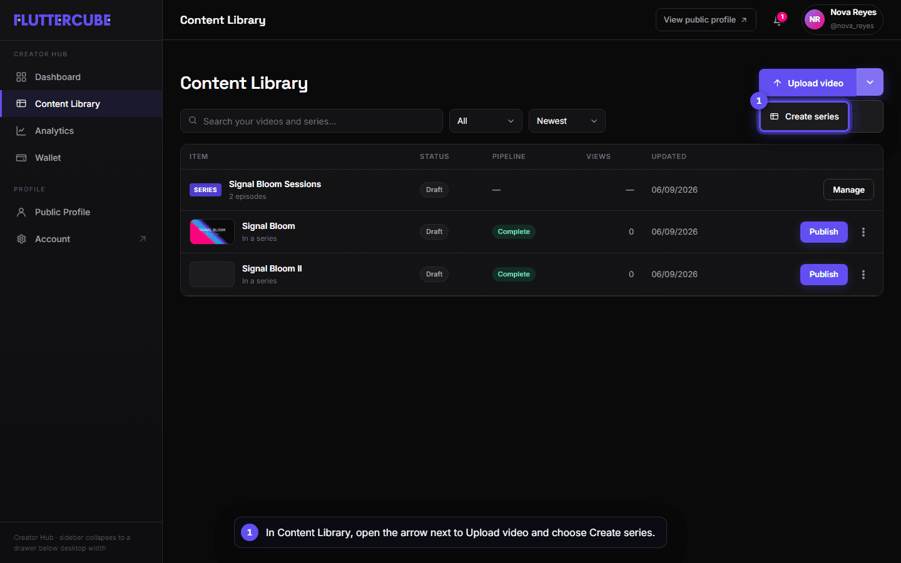Select Content Library in sidebar
901x563 pixels.
point(81,104)
